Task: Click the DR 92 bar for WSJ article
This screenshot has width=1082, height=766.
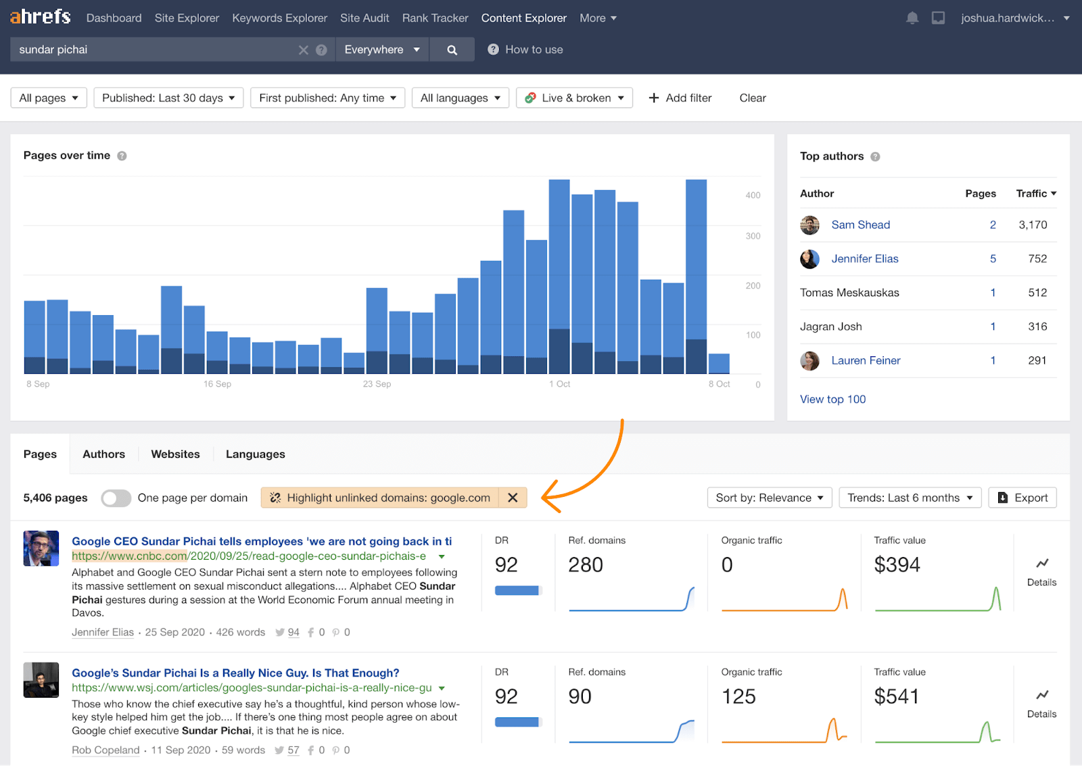Action: click(517, 722)
